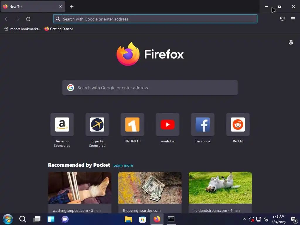Minimize the Firefox window
Viewport: 300px width, 225px height.
click(x=266, y=6)
